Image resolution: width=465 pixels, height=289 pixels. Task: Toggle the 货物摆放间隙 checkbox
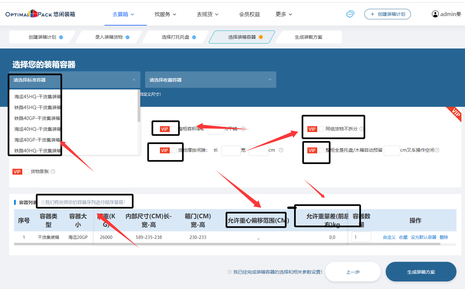(x=174, y=150)
